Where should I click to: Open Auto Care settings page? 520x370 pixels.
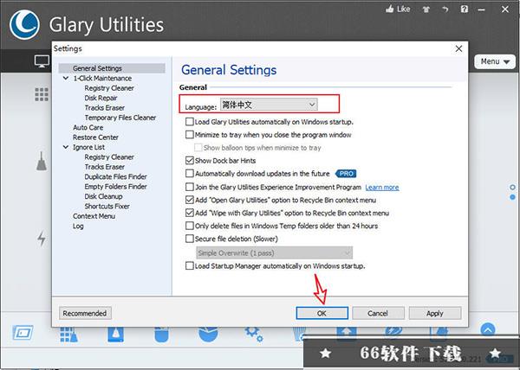[x=88, y=127]
